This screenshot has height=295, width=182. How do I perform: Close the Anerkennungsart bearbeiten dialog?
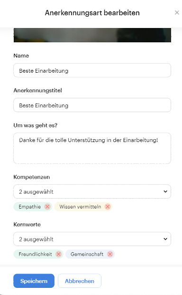pyautogui.click(x=177, y=13)
